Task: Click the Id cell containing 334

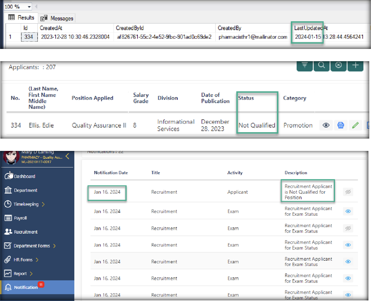Action: pos(29,37)
